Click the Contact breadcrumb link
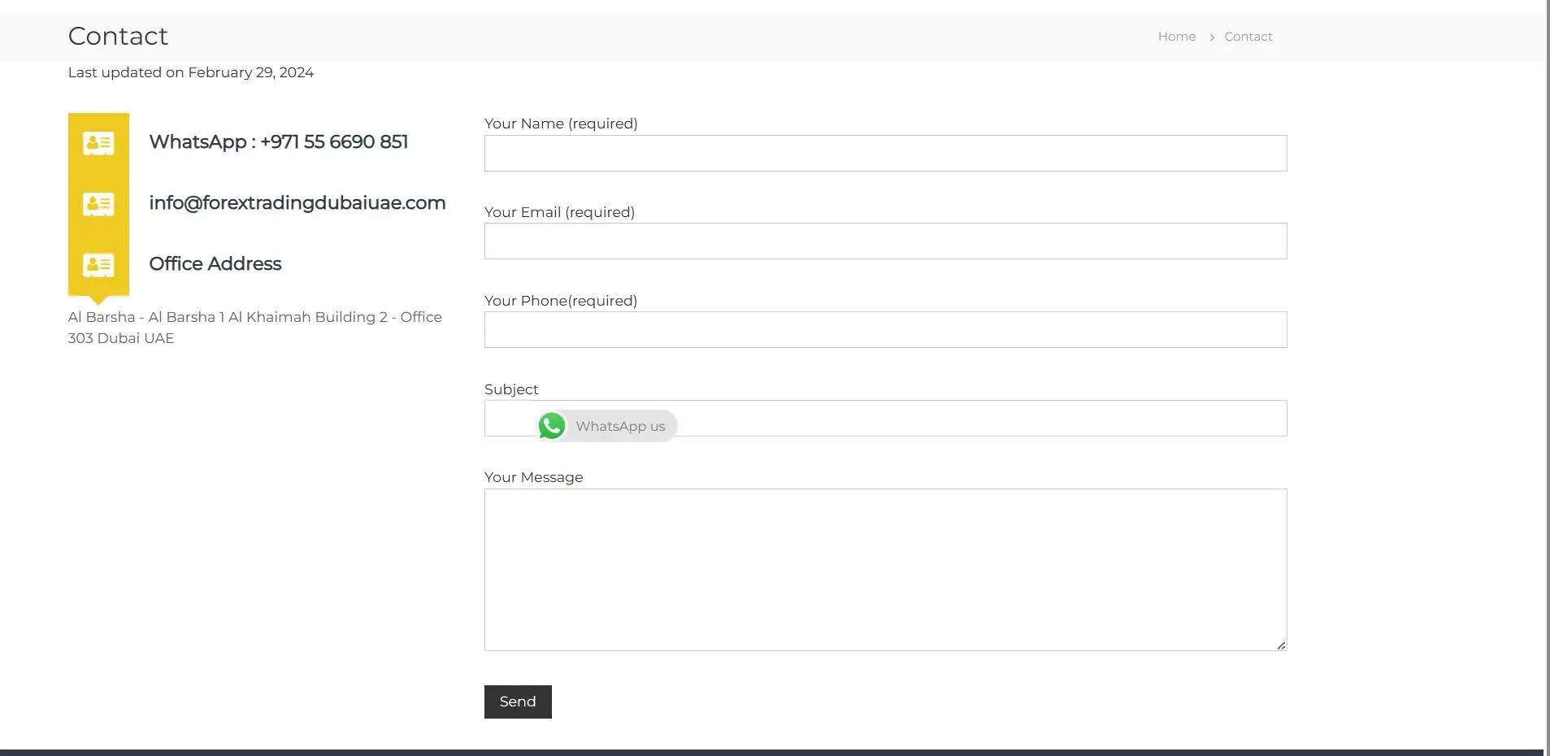This screenshot has width=1550, height=756. (x=1248, y=37)
